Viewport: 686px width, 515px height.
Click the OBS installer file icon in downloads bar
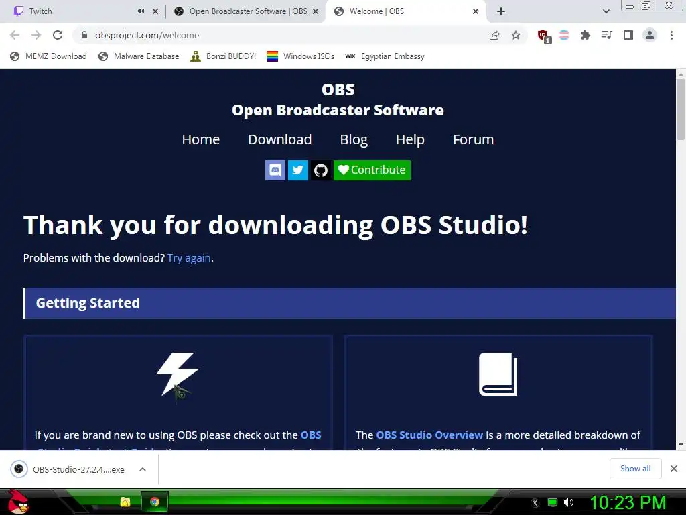pos(19,469)
